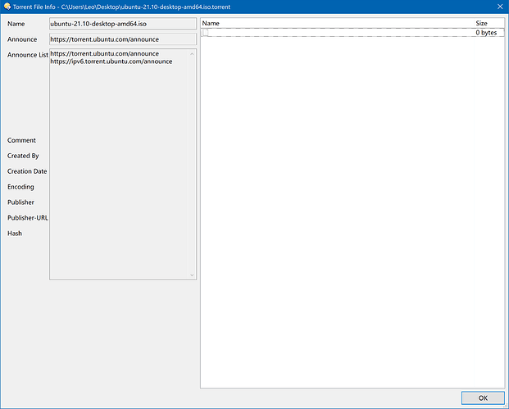
Task: Click the Created By label
Action: pyautogui.click(x=23, y=156)
